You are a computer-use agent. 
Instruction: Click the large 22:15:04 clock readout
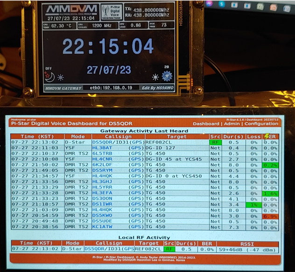(108, 46)
